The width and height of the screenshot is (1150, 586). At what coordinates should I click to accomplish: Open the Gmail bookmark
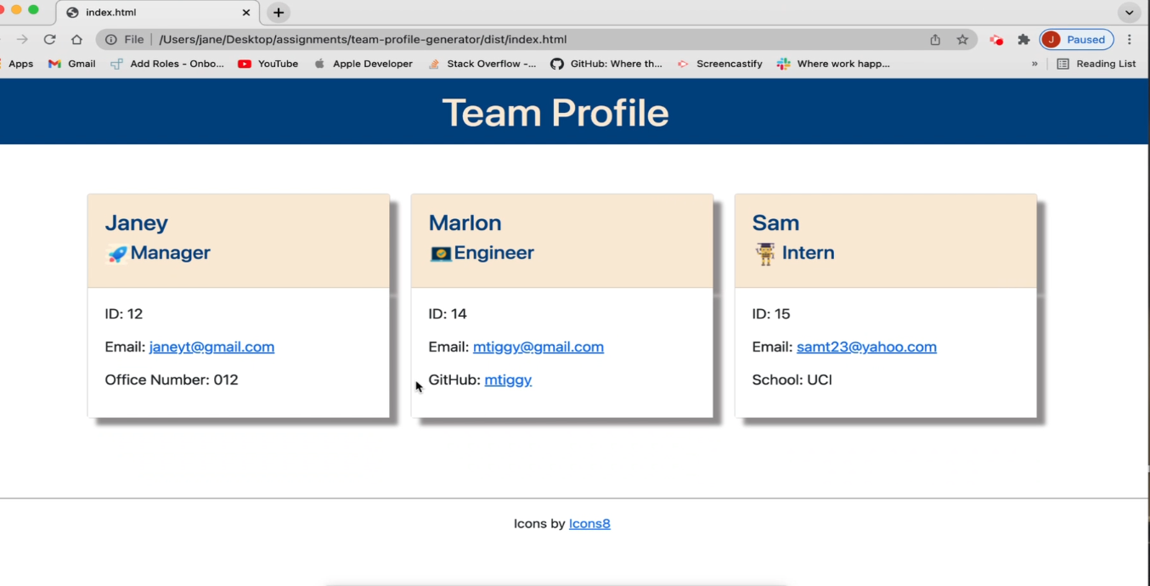pos(71,64)
